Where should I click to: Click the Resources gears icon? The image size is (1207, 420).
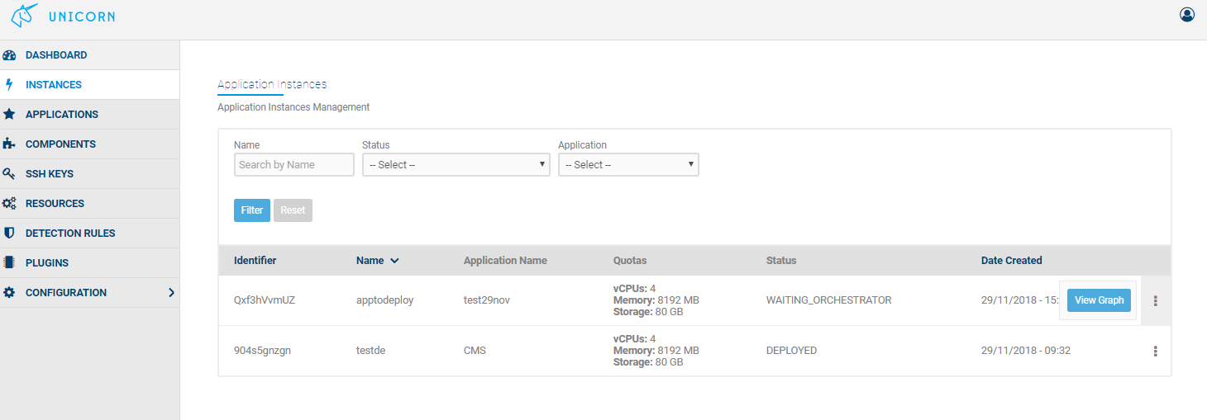10,204
